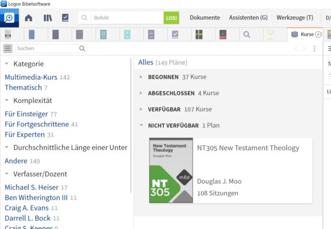Filter by Multimedia-Kurs category
The height and width of the screenshot is (229, 331).
[31, 77]
